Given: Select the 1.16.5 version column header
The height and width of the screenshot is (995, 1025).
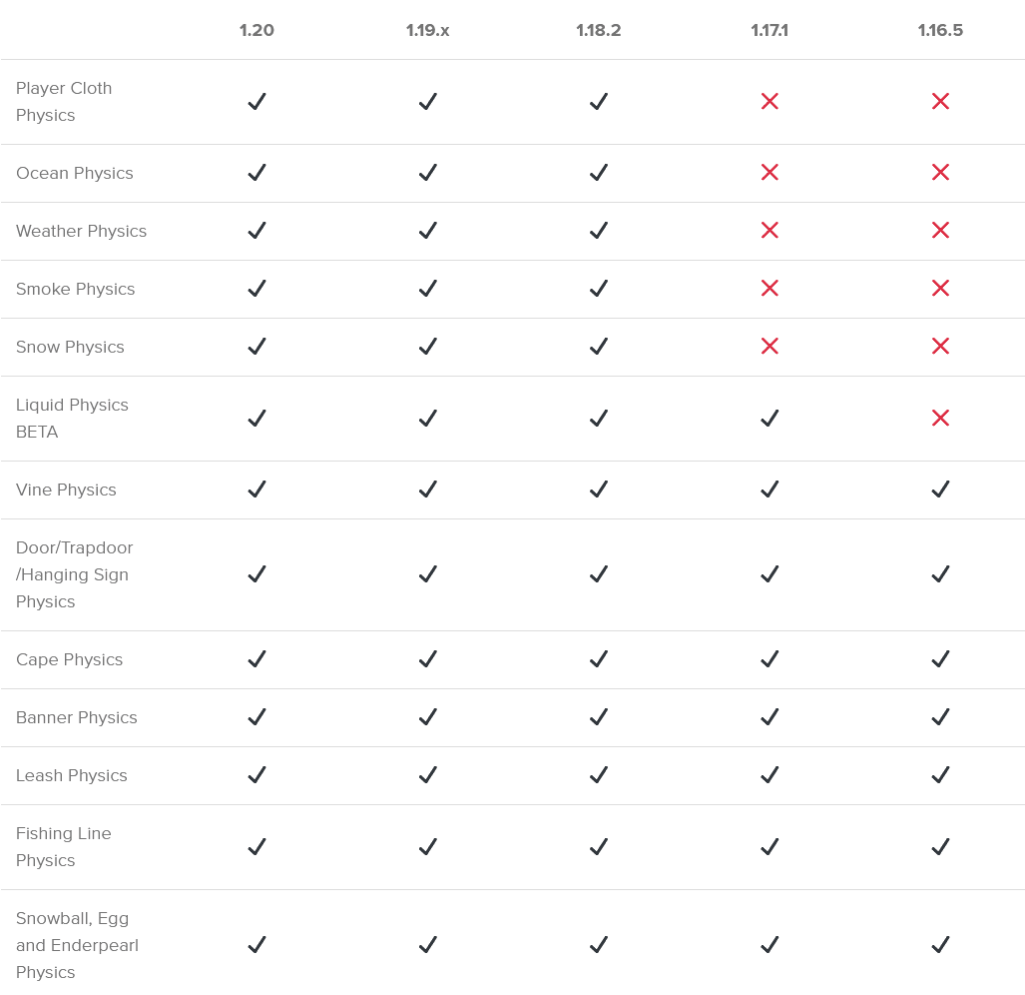Looking at the screenshot, I should [940, 30].
